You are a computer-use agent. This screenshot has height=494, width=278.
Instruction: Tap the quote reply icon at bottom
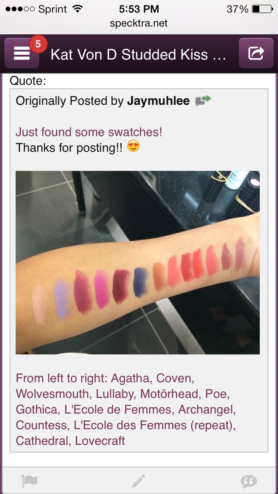click(249, 481)
